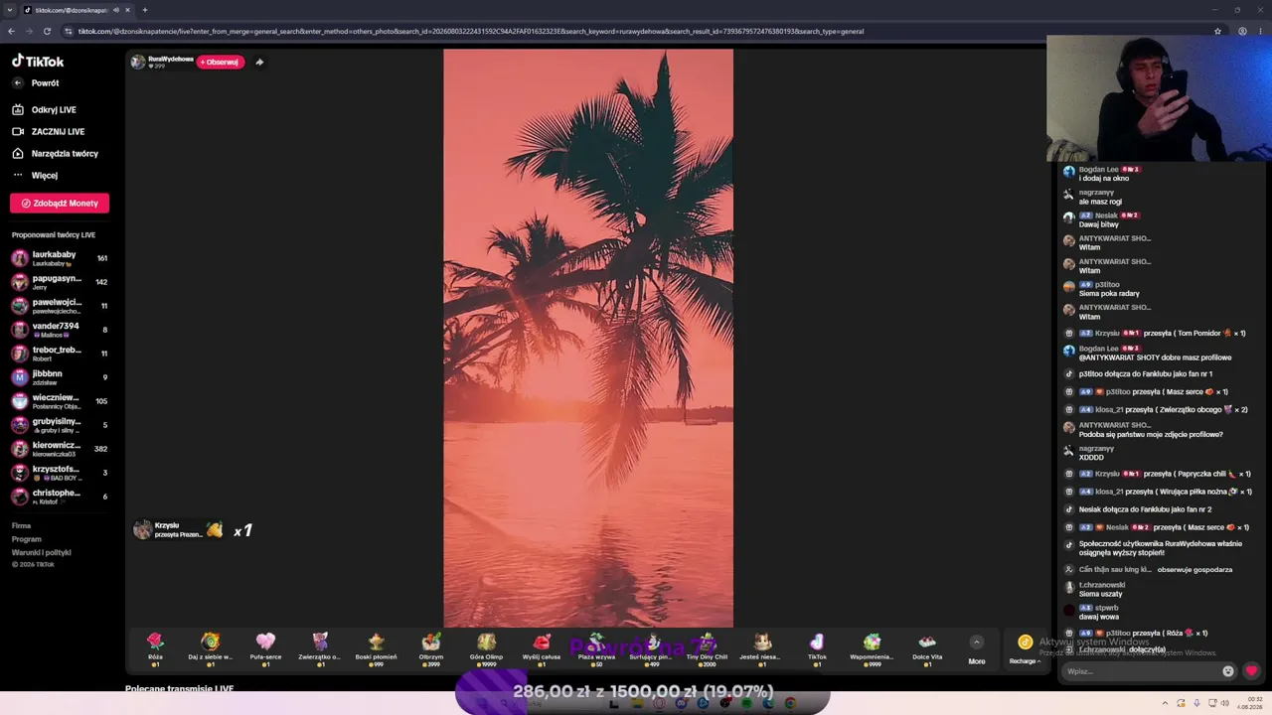Bookmark this page with the star icon
The width and height of the screenshot is (1272, 715).
[1217, 31]
